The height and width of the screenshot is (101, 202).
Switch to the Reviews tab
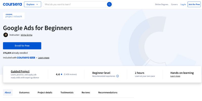point(86,92)
